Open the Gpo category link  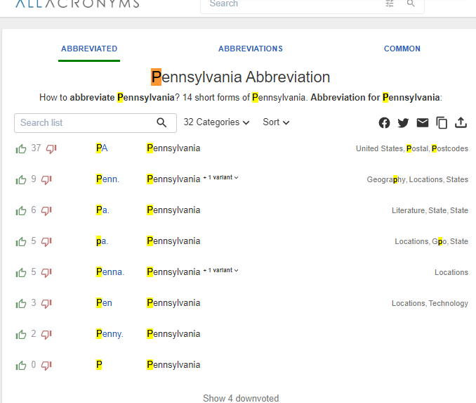[439, 242]
